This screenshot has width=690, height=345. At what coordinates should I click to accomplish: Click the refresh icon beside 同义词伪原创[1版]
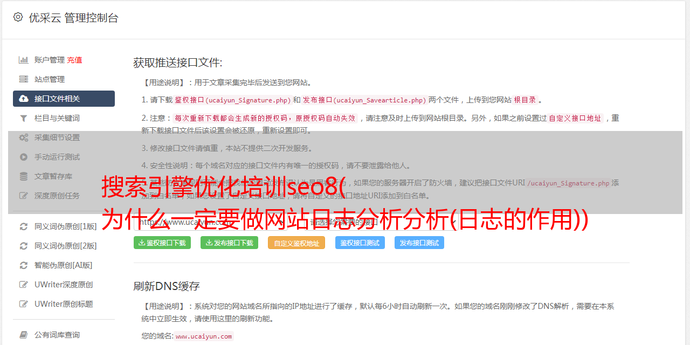tap(24, 226)
